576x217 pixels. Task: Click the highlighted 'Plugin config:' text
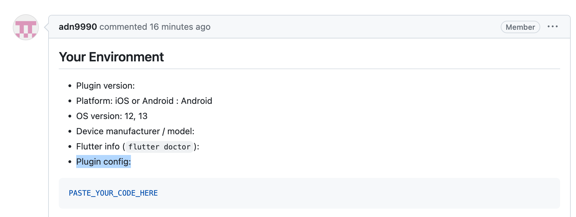pos(104,161)
